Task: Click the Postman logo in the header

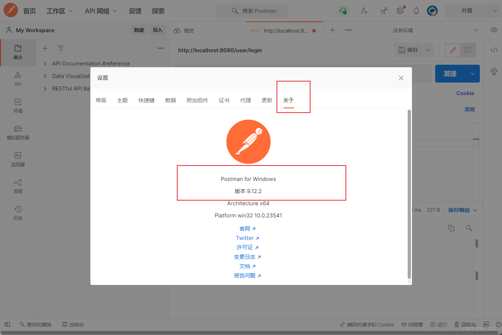Action: click(11, 10)
